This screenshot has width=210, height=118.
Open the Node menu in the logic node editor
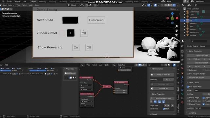click(106, 65)
